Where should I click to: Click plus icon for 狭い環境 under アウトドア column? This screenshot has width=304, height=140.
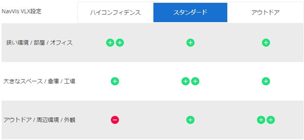pyautogui.click(x=266, y=43)
